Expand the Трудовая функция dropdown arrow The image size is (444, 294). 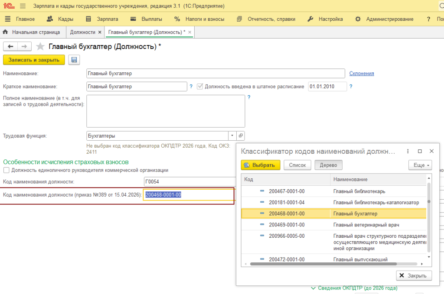tap(232, 136)
